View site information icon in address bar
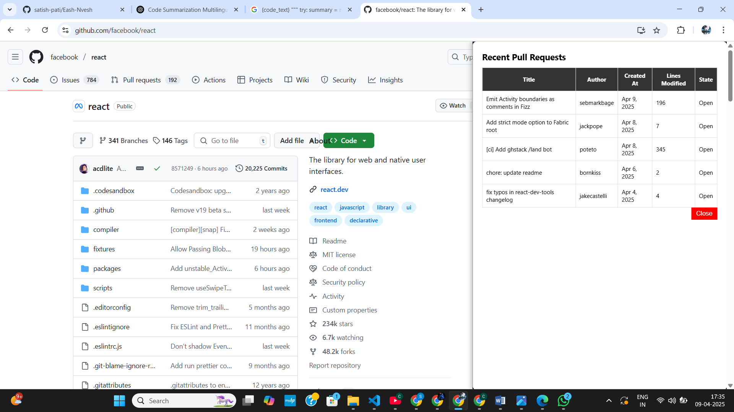 click(65, 30)
